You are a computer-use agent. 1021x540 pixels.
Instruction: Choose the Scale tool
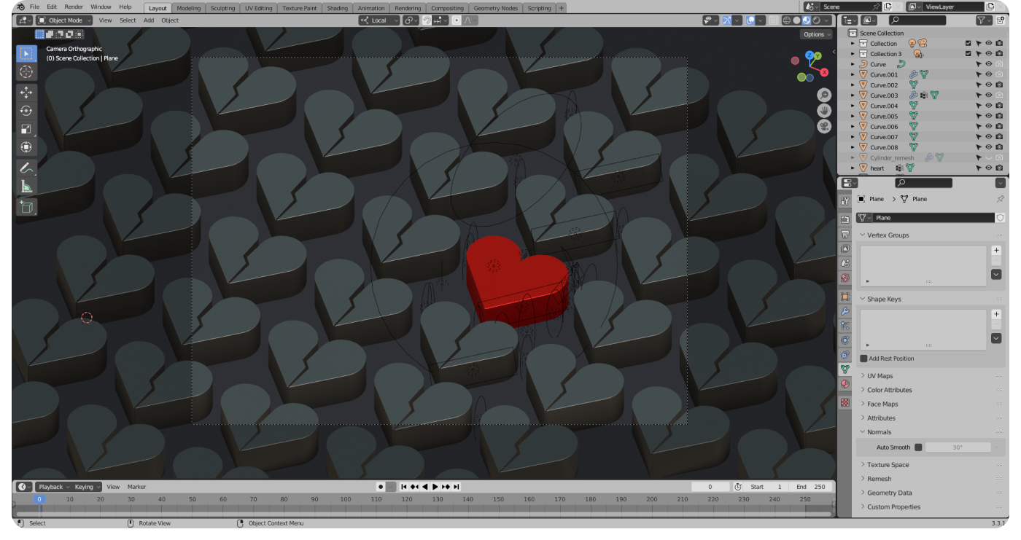[26, 129]
